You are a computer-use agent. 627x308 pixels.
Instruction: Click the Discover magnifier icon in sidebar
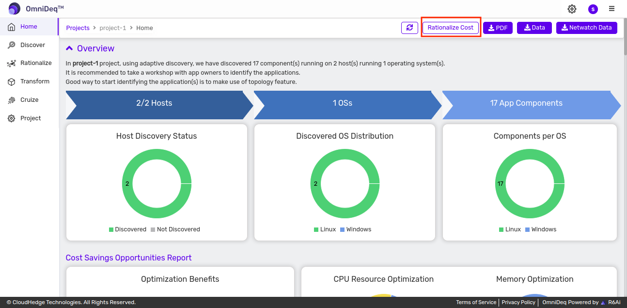click(x=12, y=45)
